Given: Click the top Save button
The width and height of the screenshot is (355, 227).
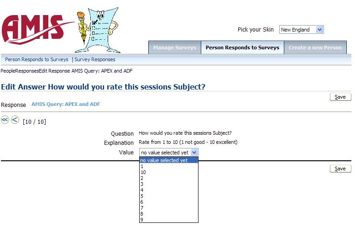Looking at the screenshot, I should [x=340, y=97].
